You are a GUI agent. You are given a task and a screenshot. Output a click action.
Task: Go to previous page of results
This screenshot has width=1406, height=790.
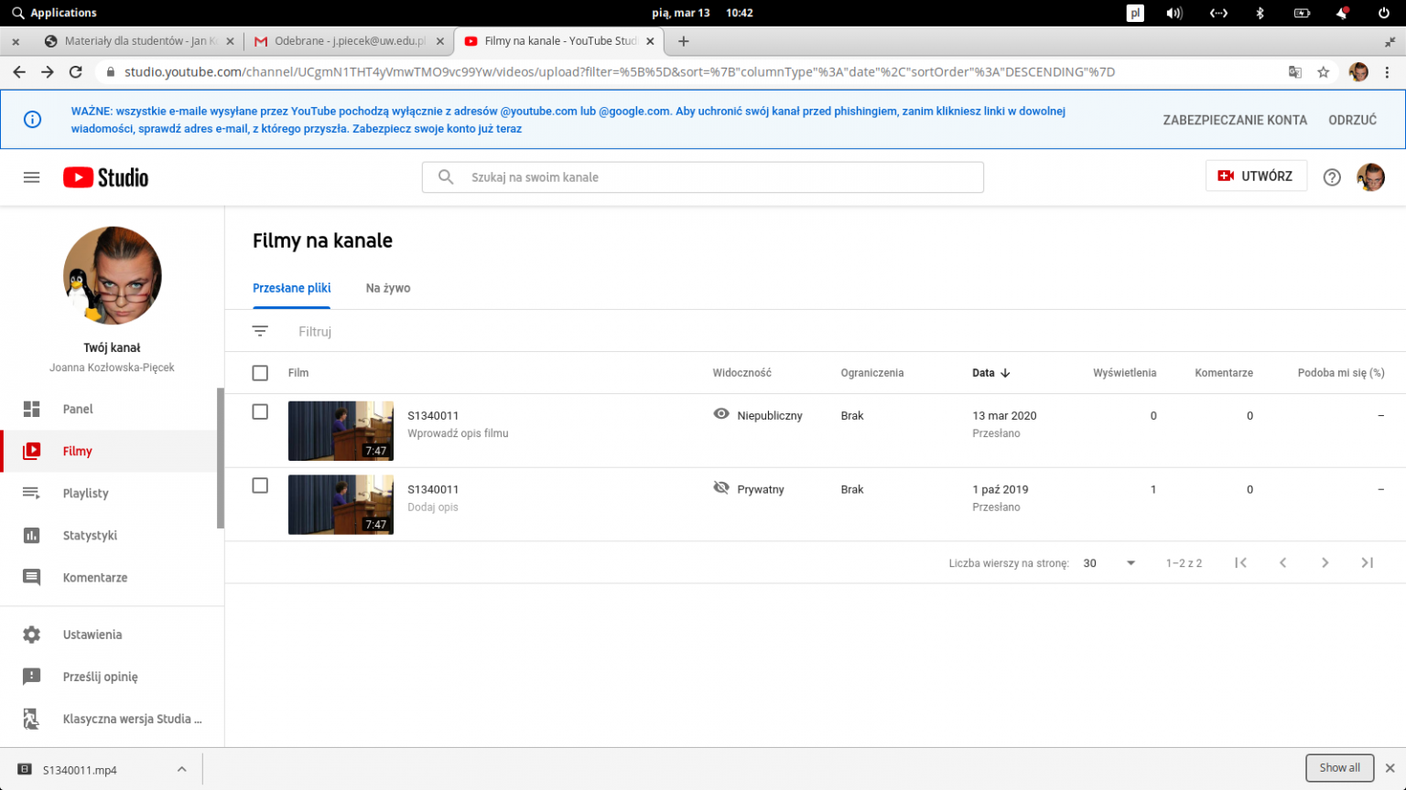pos(1282,563)
